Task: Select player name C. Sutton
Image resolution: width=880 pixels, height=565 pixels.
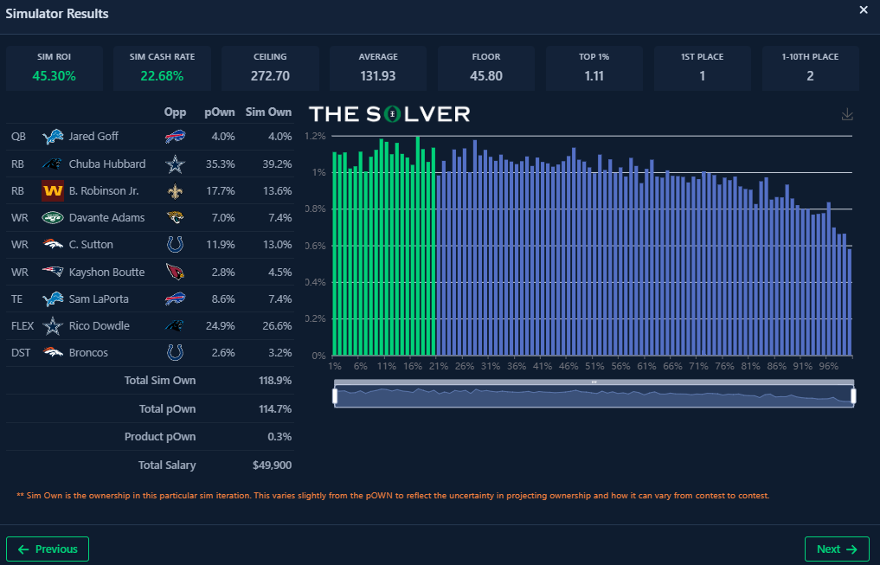Action: (91, 245)
